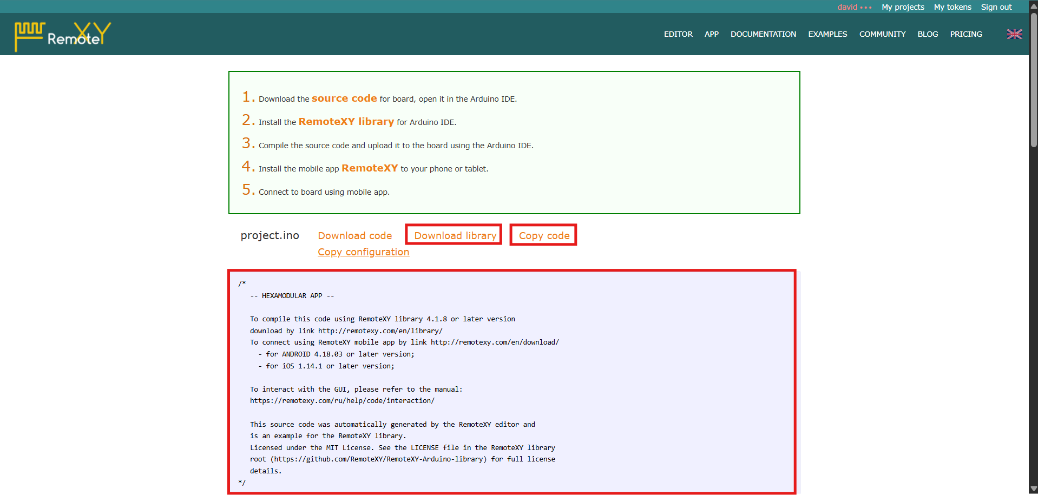
Task: Click the scrollbar down arrow
Action: (1034, 489)
